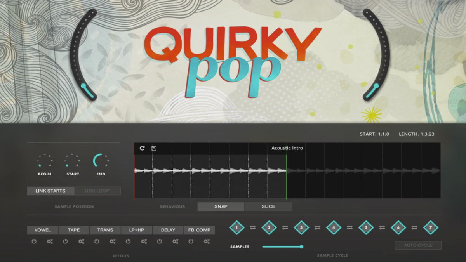Open settings gears under FB COMP effect
This screenshot has width=466, height=262.
(207, 241)
